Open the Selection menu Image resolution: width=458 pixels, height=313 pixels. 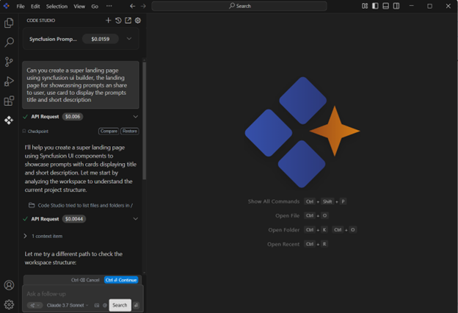[57, 6]
